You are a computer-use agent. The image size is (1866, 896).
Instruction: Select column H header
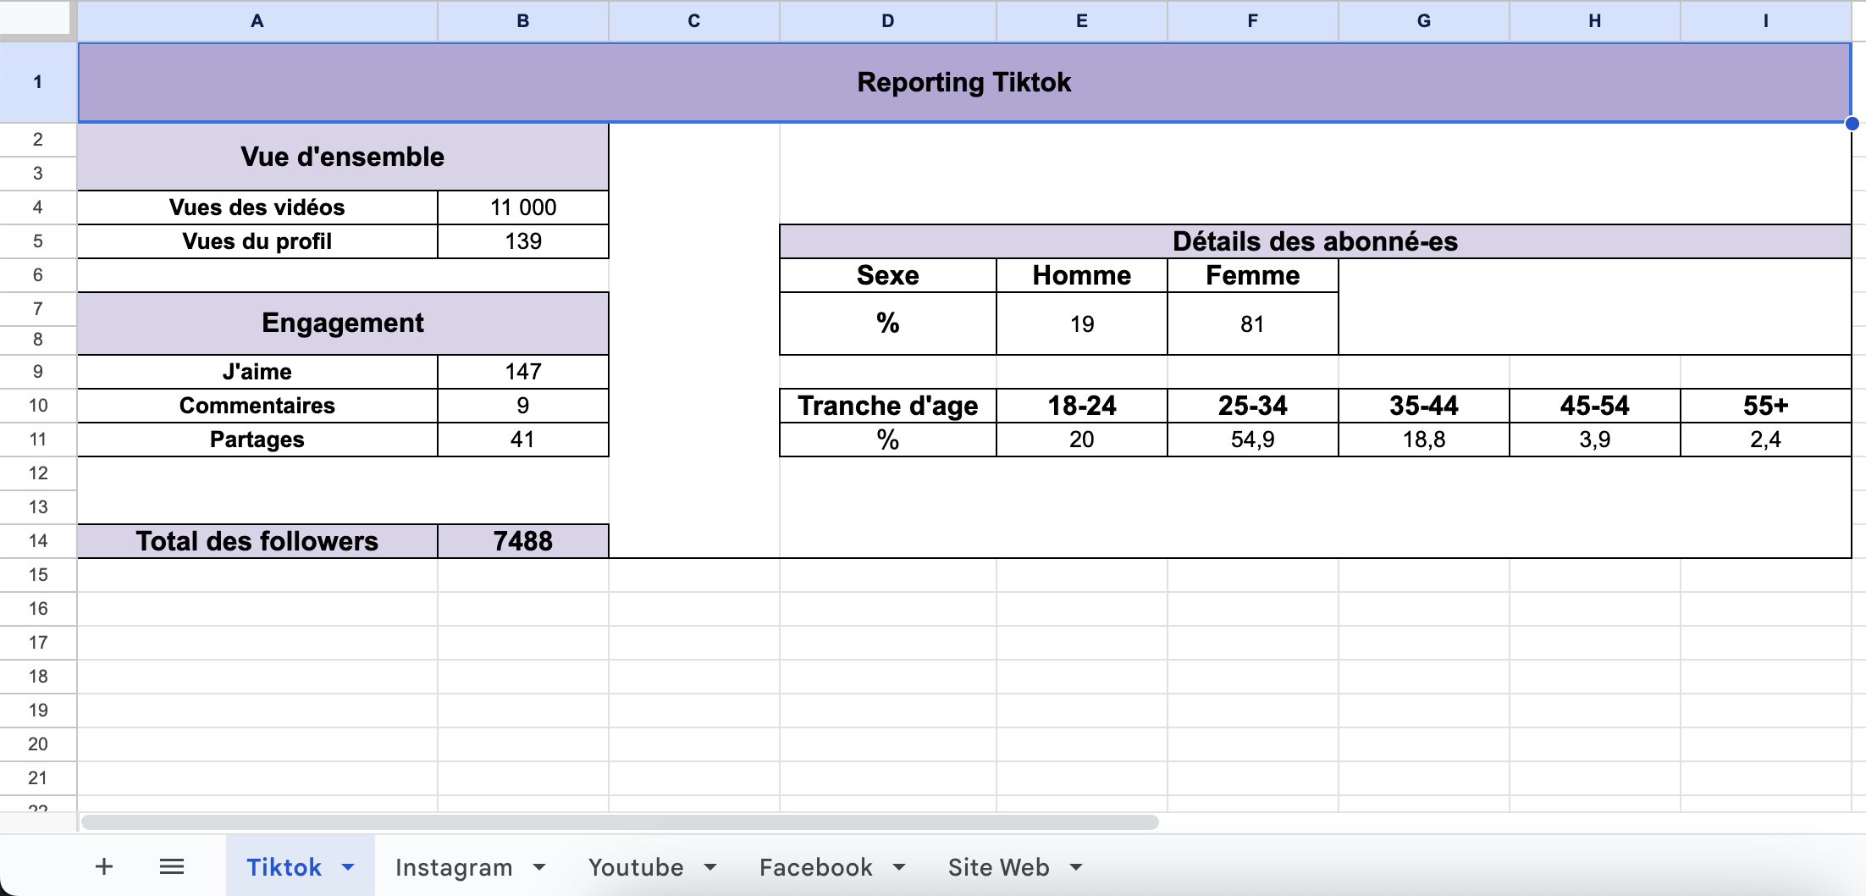click(x=1595, y=21)
